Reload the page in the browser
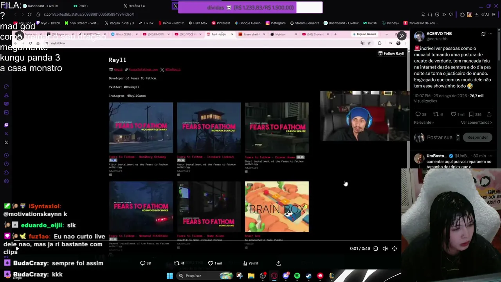 (x=29, y=14)
